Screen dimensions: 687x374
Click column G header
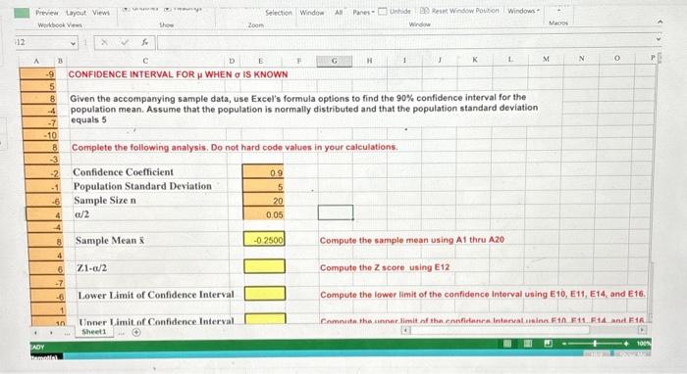(335, 61)
